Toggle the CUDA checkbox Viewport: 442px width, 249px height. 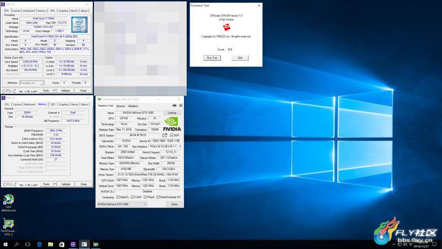coord(133,197)
